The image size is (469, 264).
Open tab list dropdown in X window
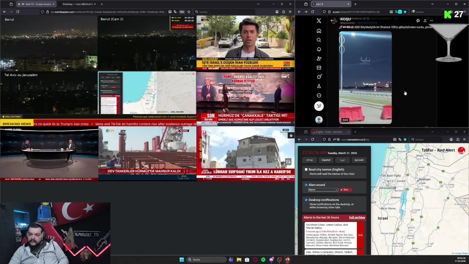(x=432, y=4)
